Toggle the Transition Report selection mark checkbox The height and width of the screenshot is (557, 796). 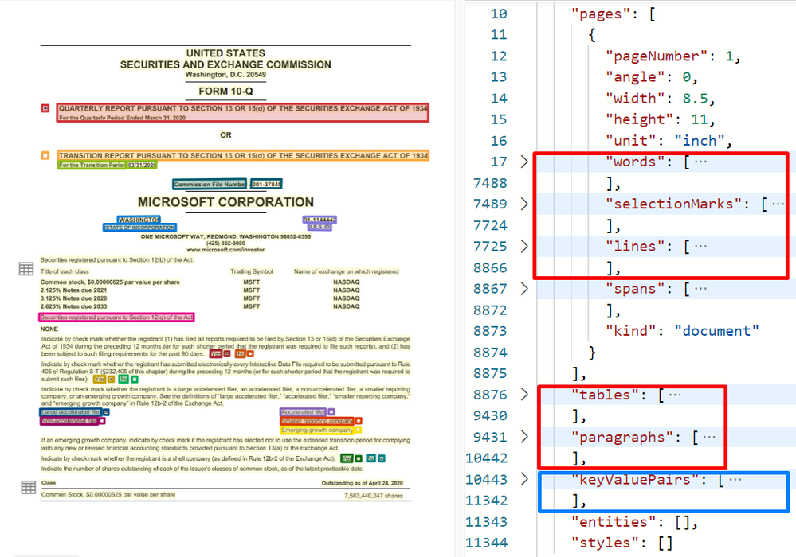click(45, 155)
